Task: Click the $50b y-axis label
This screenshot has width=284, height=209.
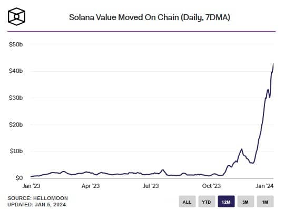Action: click(x=16, y=44)
